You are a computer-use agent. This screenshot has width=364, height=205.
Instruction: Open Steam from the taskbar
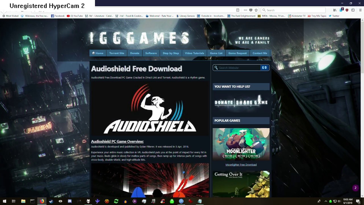click(51, 201)
